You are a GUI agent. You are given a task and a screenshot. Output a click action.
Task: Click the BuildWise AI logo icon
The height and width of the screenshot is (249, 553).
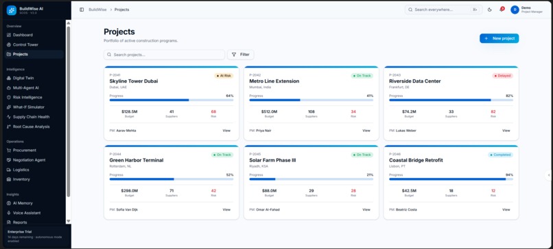coord(11,10)
